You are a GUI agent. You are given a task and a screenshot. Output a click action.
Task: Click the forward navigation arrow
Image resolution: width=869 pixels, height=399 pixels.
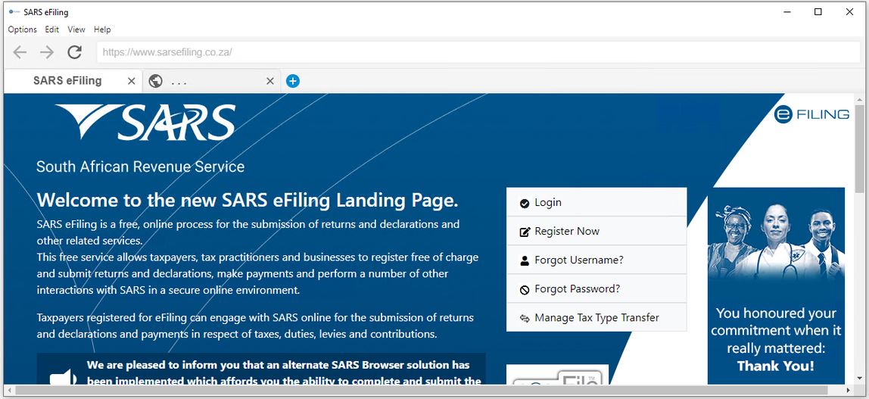47,52
